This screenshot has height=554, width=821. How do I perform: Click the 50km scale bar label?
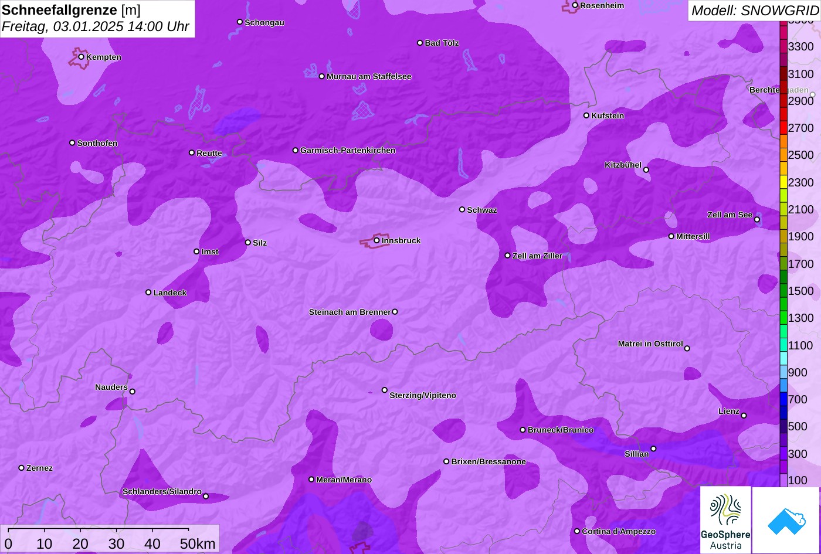click(198, 543)
